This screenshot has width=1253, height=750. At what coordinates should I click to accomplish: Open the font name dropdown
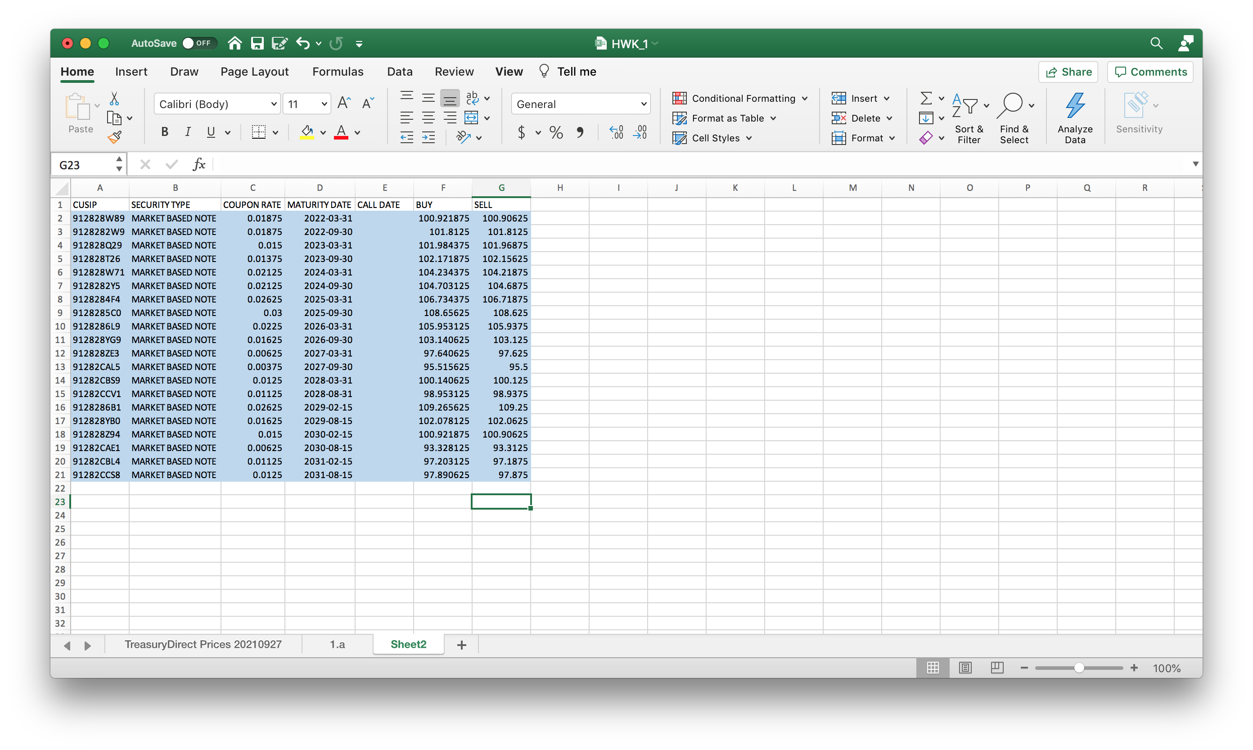[273, 104]
